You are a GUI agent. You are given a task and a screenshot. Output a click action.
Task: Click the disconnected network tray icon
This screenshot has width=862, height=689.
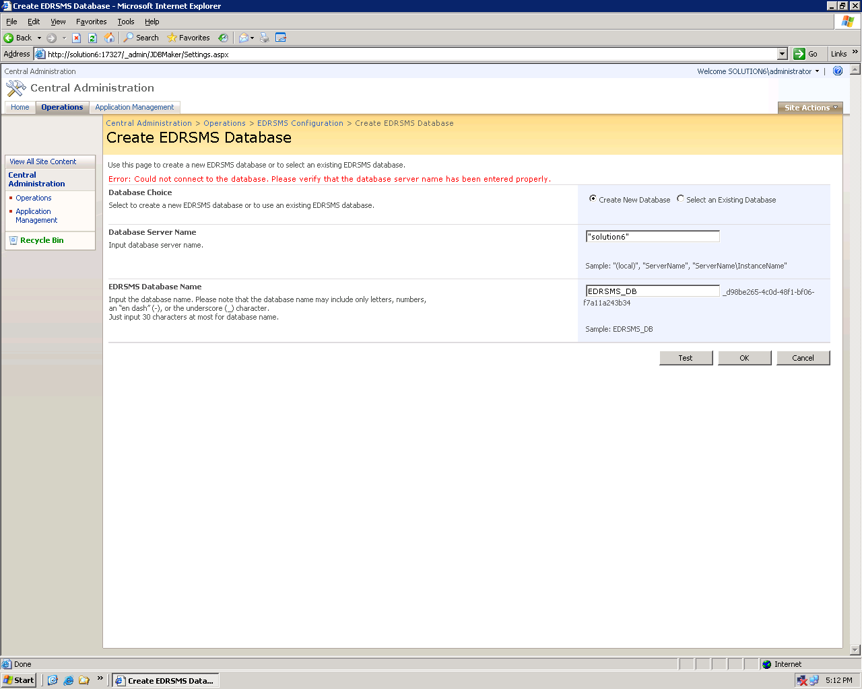point(802,680)
